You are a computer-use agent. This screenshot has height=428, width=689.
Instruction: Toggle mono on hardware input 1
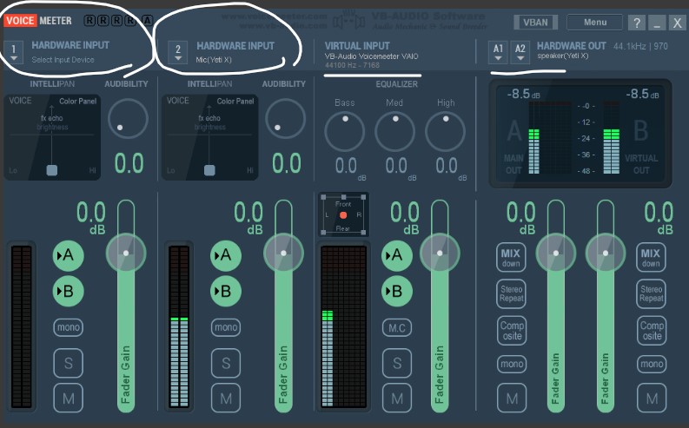click(x=68, y=327)
